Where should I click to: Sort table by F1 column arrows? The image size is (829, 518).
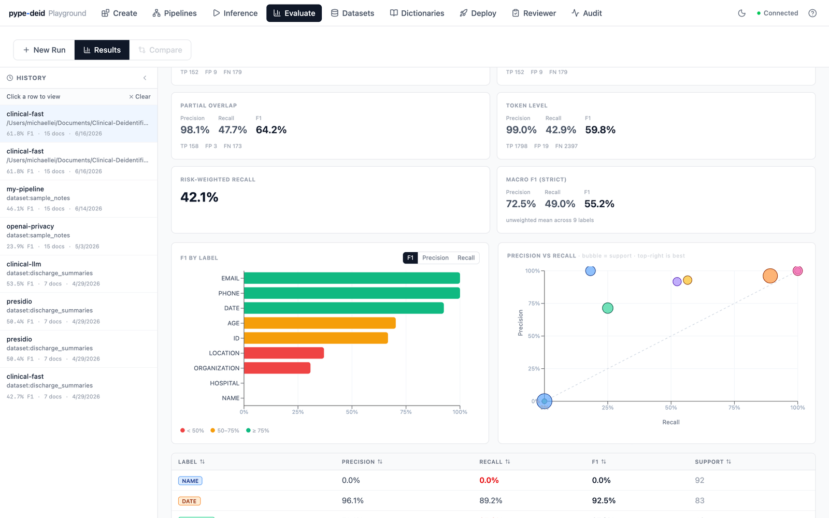tap(604, 462)
